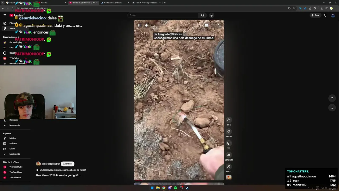Viewport: 339px width, 191px height.
Task: Dislike the Shorts video
Action: coord(229,132)
